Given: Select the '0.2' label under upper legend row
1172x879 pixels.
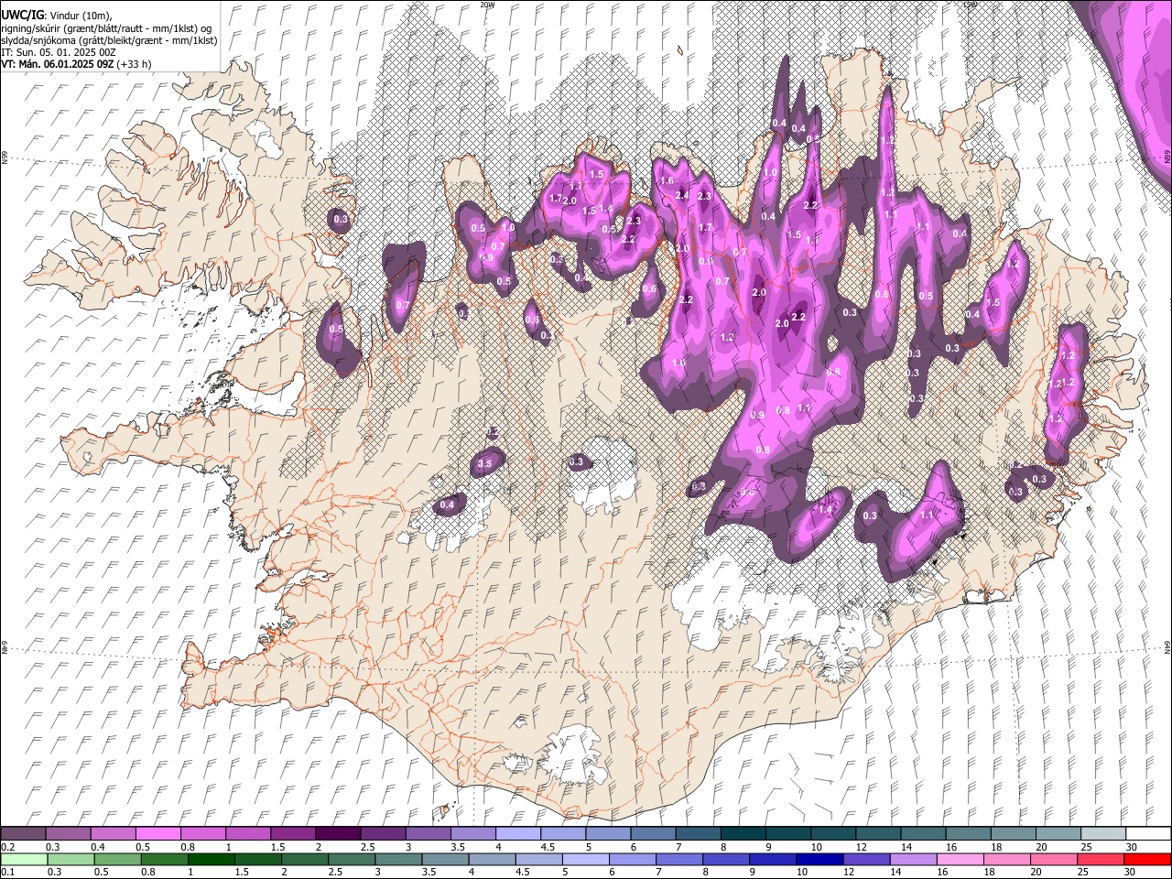Looking at the screenshot, I should point(8,847).
